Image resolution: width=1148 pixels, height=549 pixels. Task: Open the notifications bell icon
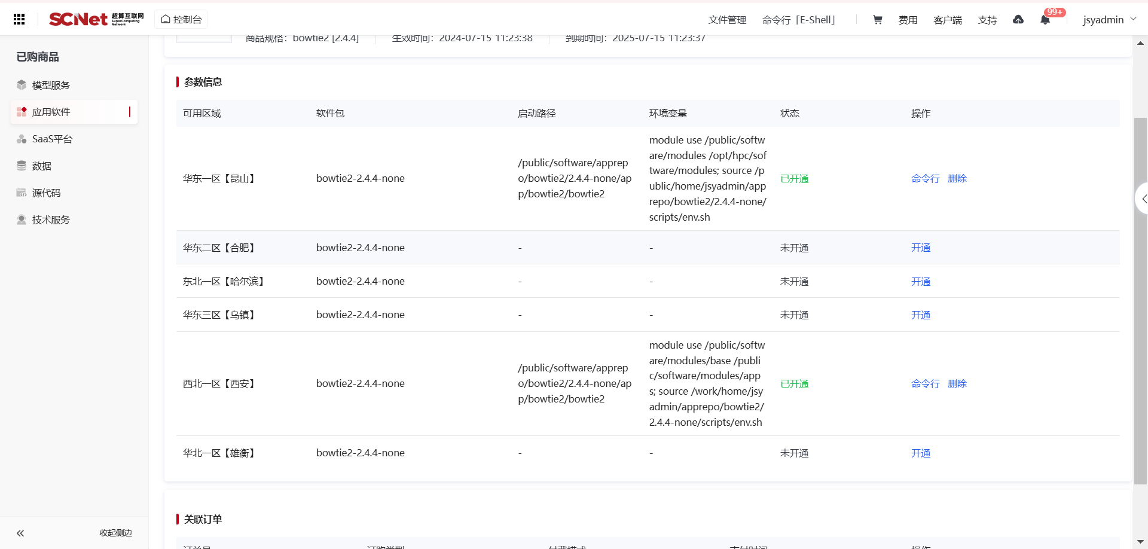(1045, 20)
